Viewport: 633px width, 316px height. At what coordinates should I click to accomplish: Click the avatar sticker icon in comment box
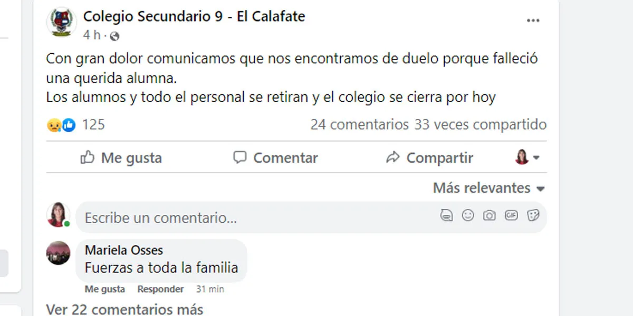(x=447, y=215)
